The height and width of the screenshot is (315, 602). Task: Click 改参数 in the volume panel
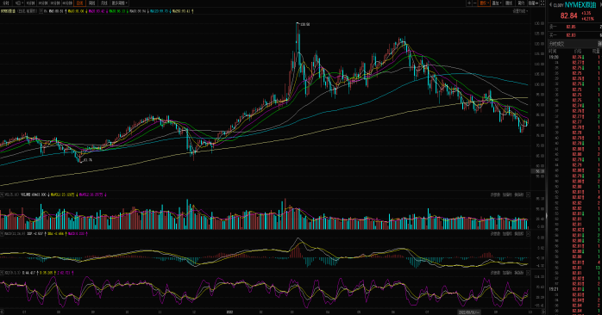pyautogui.click(x=495, y=195)
